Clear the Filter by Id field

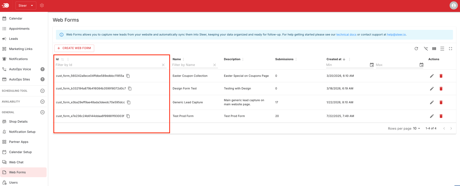click(x=163, y=65)
